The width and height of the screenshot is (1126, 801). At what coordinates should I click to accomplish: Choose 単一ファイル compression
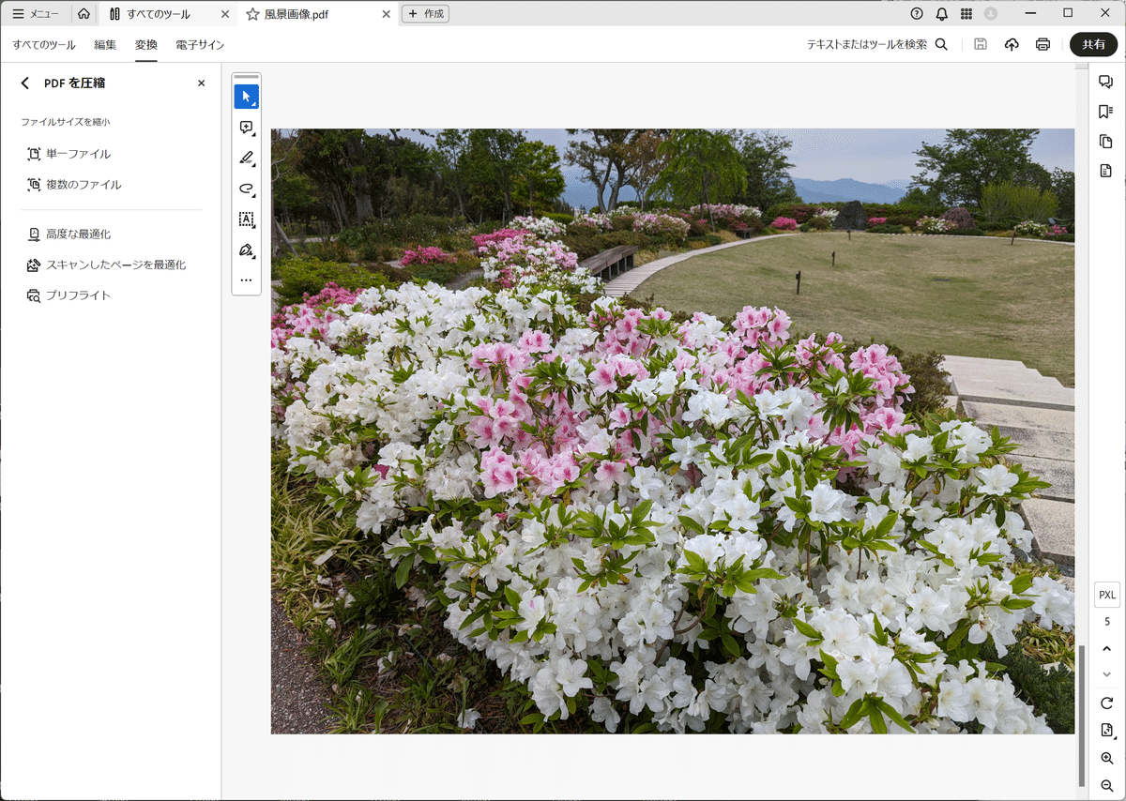[68, 154]
